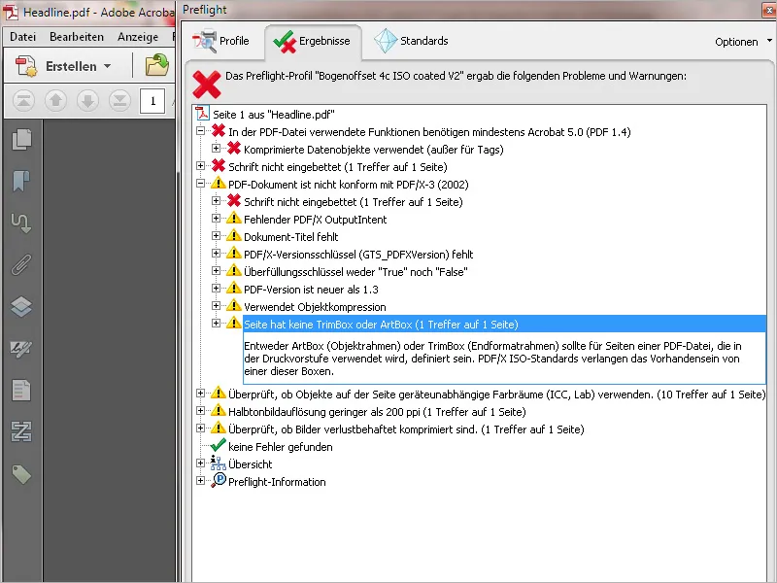Collapse the Acrobat 5.0 PDF 1.4 functions node
Viewport: 777px width, 583px height.
point(201,131)
